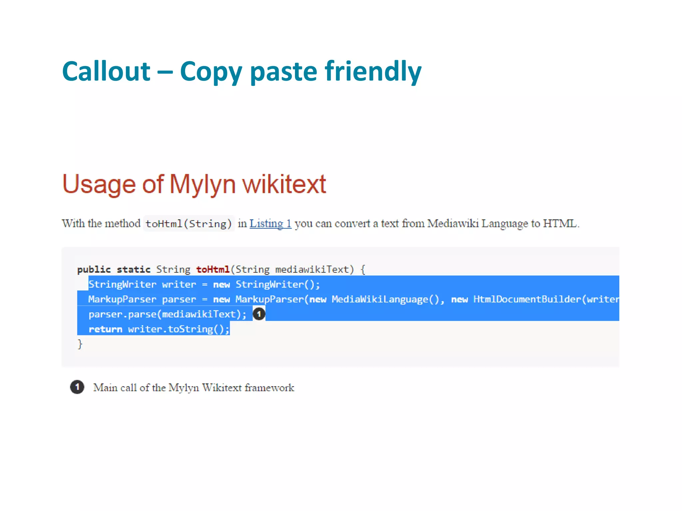Click 'Main call of the Mylyn Wikitext framework'

pos(194,388)
